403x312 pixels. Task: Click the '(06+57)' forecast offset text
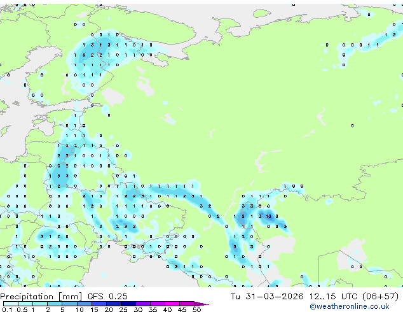tap(380, 297)
